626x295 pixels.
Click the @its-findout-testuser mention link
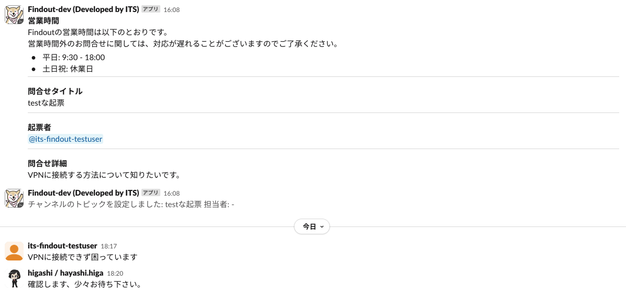tap(65, 139)
